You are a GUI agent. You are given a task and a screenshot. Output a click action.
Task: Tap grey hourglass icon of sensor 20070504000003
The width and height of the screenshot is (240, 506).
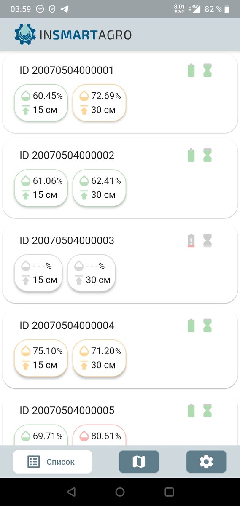coord(207,240)
